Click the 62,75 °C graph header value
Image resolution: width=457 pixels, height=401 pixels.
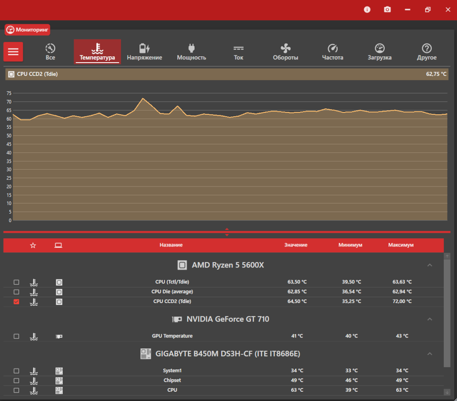coord(436,74)
